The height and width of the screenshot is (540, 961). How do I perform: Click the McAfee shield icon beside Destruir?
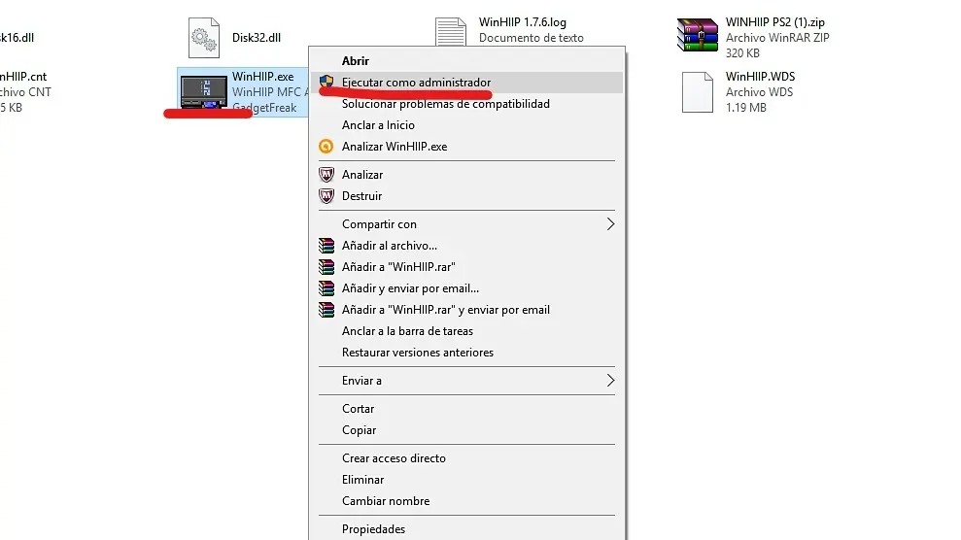pyautogui.click(x=326, y=196)
